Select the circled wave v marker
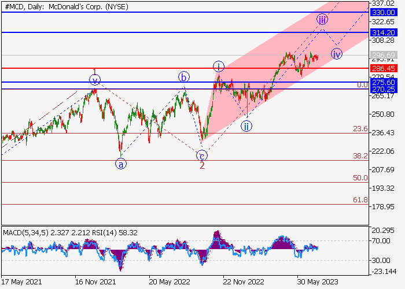Screen dimensions: 405x289 (x=95, y=80)
